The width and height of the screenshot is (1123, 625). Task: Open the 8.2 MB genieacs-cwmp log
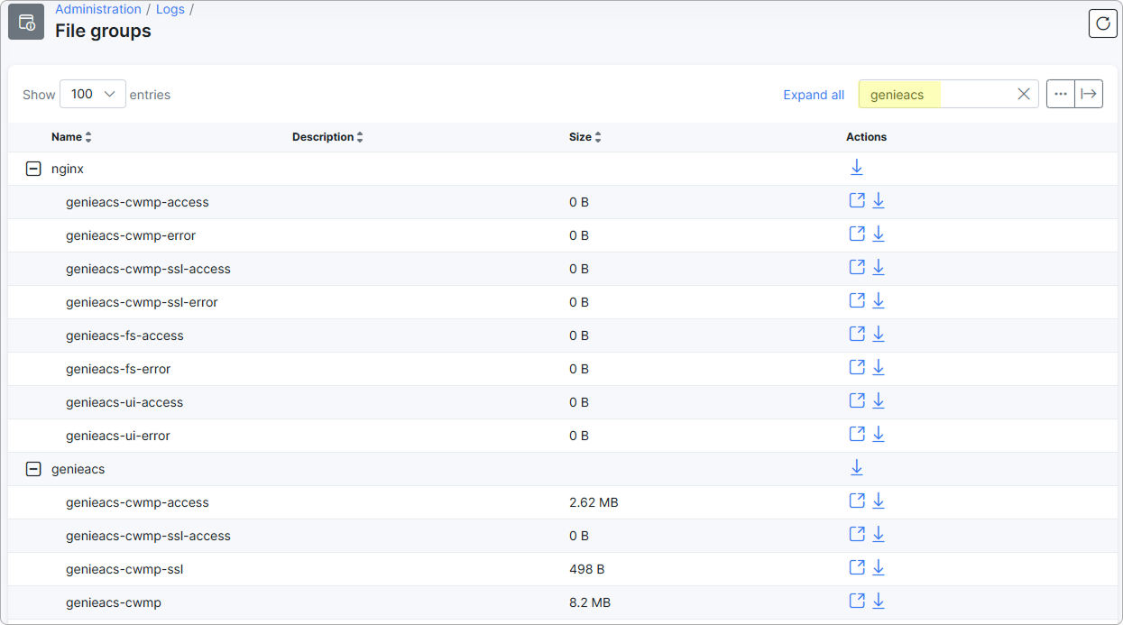857,602
